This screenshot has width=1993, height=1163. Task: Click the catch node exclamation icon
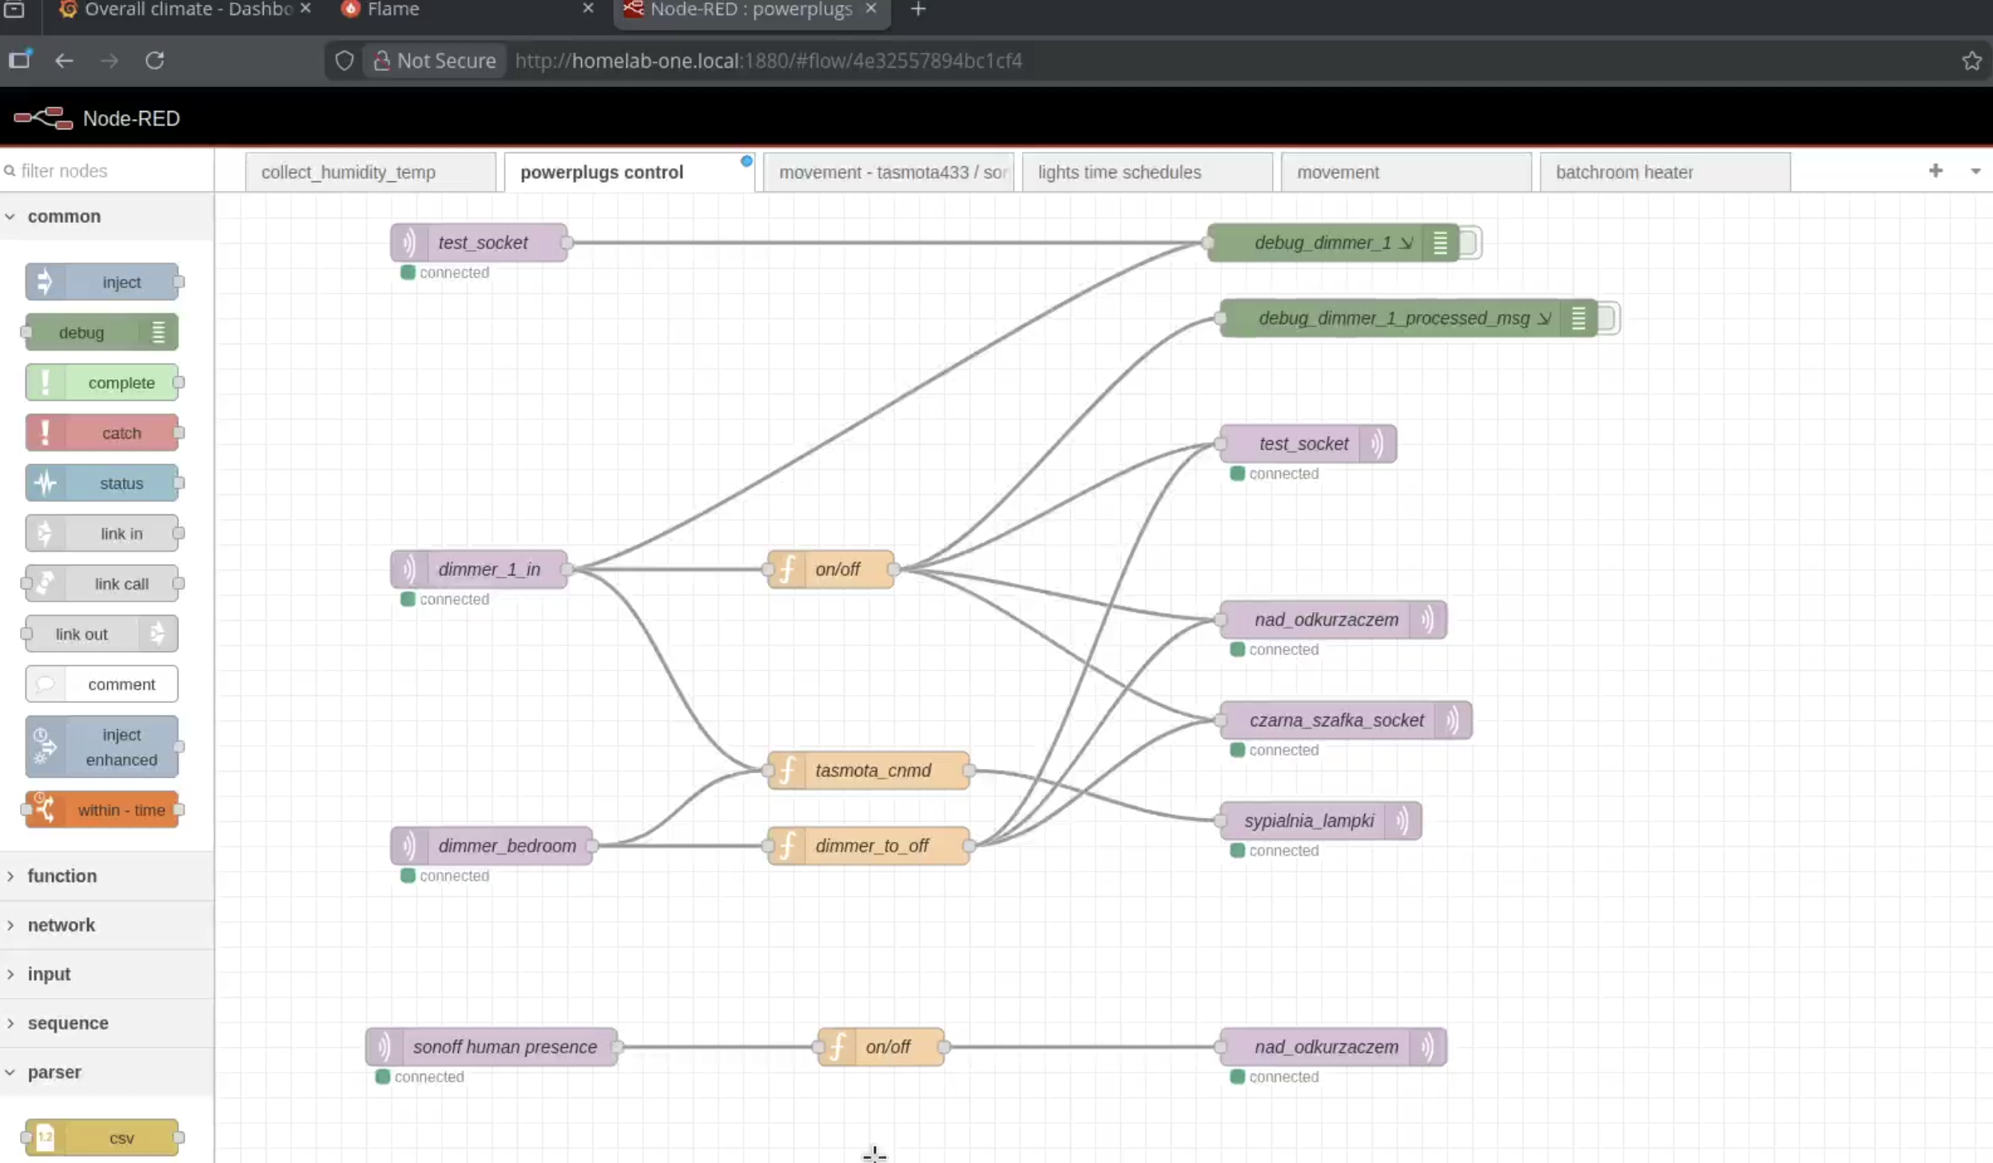point(45,433)
